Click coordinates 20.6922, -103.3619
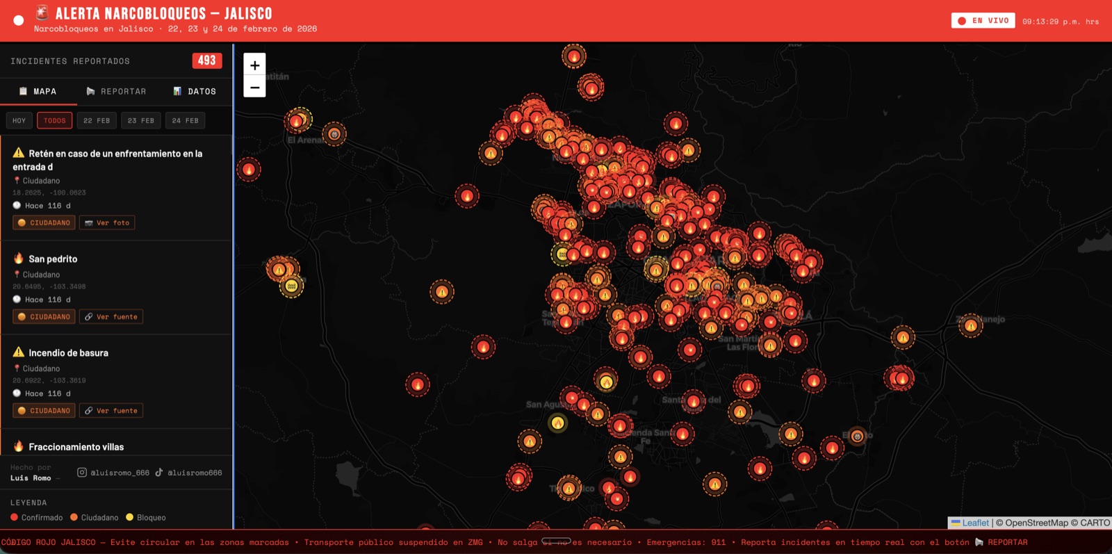The width and height of the screenshot is (1112, 554). coord(49,380)
